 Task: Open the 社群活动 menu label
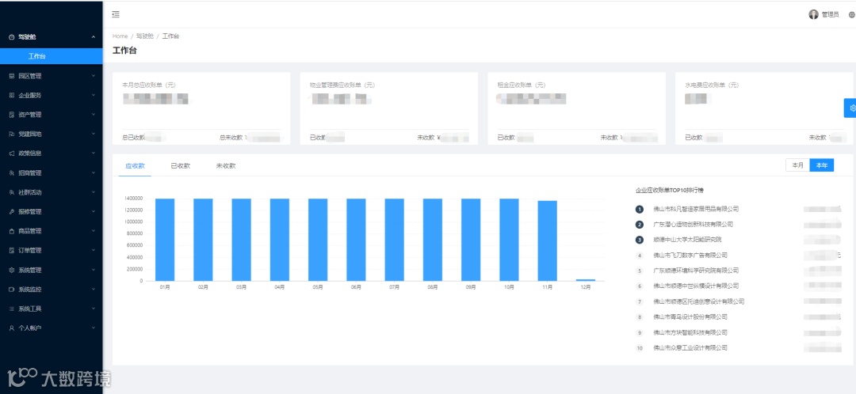(x=30, y=192)
